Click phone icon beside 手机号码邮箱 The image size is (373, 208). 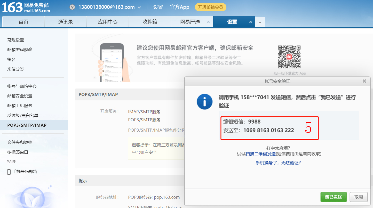coord(9,172)
